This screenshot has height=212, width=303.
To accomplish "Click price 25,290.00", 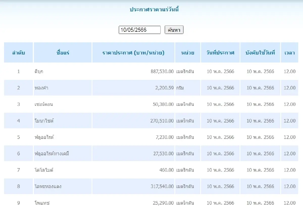I will (163, 203).
